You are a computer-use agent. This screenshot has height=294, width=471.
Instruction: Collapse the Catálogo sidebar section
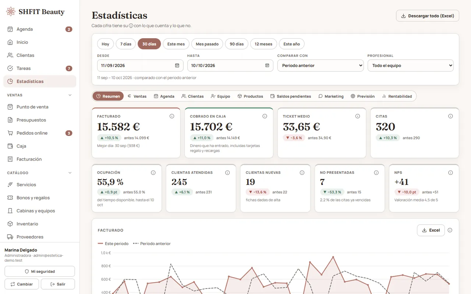[40, 173]
